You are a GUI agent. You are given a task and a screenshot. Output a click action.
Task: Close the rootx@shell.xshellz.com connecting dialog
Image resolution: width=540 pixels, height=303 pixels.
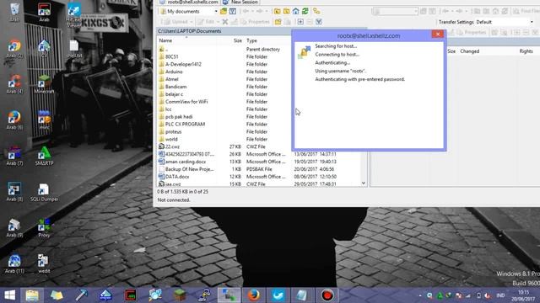point(437,34)
